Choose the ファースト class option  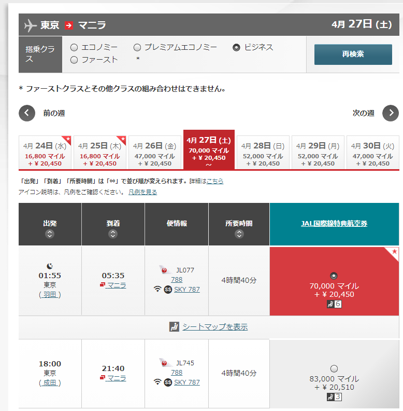point(74,60)
